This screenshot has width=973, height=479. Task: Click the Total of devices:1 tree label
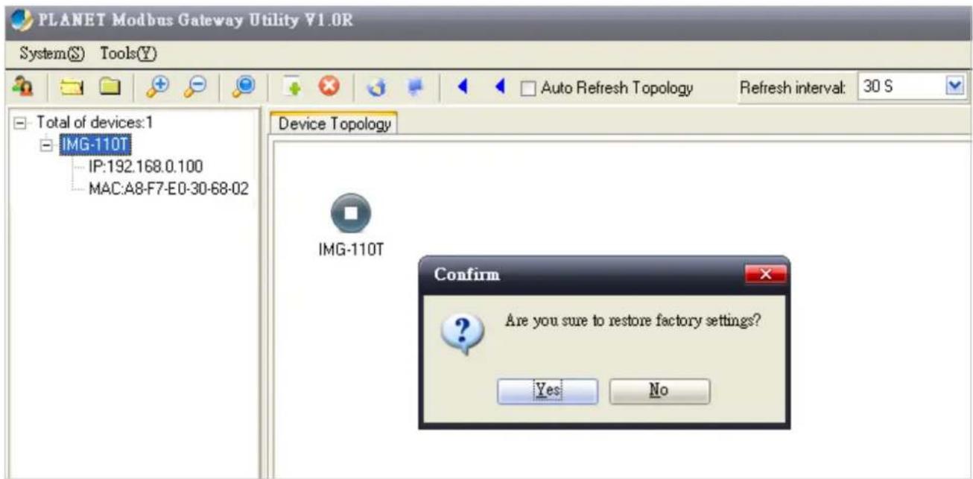pyautogui.click(x=95, y=122)
